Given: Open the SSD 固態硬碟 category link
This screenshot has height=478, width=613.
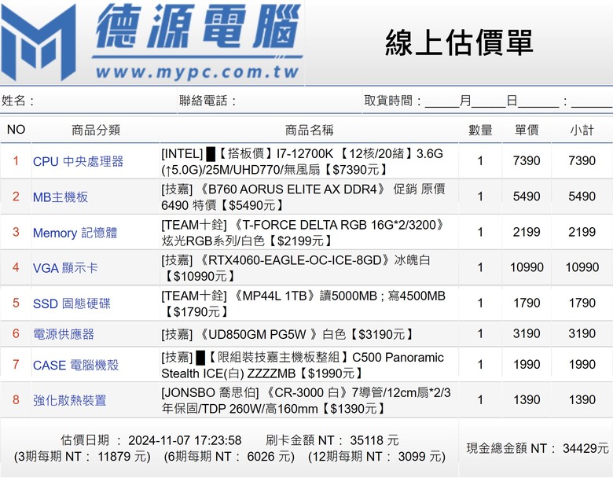Looking at the screenshot, I should pyautogui.click(x=72, y=303).
